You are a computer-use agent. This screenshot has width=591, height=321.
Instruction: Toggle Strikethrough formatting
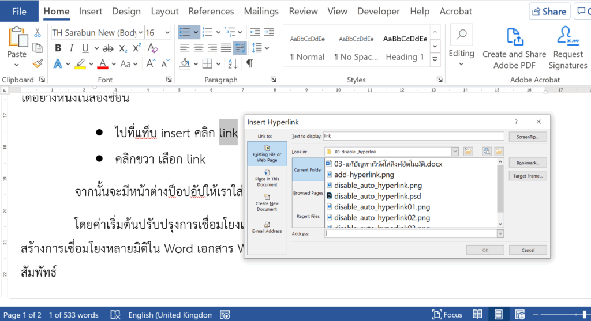(x=106, y=48)
